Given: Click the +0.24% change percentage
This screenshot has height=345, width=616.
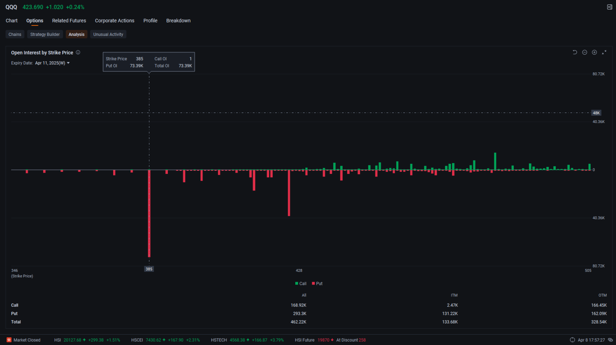Looking at the screenshot, I should point(75,7).
